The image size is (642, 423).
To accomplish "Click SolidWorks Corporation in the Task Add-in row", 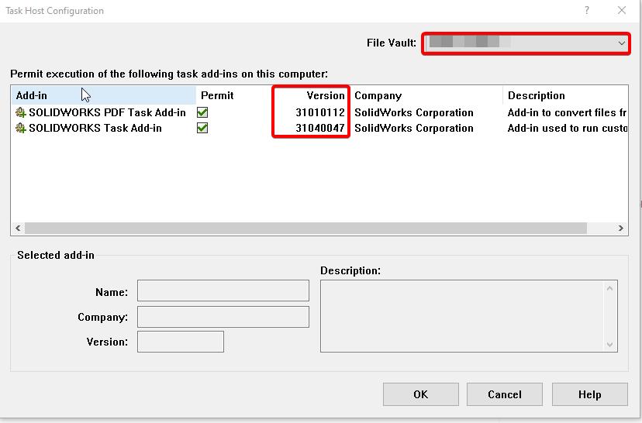I will pos(414,128).
